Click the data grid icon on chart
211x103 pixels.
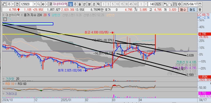(5, 19)
